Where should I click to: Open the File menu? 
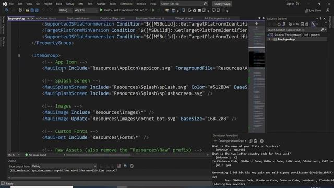pyautogui.click(x=11, y=4)
